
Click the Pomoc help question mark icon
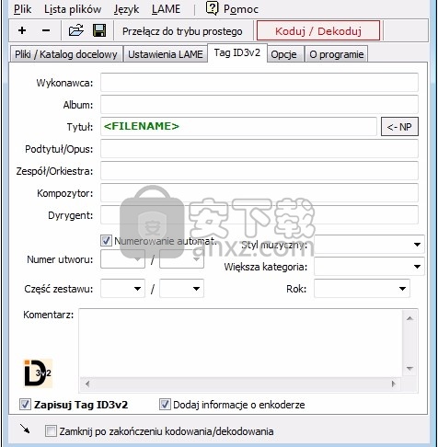[x=212, y=8]
